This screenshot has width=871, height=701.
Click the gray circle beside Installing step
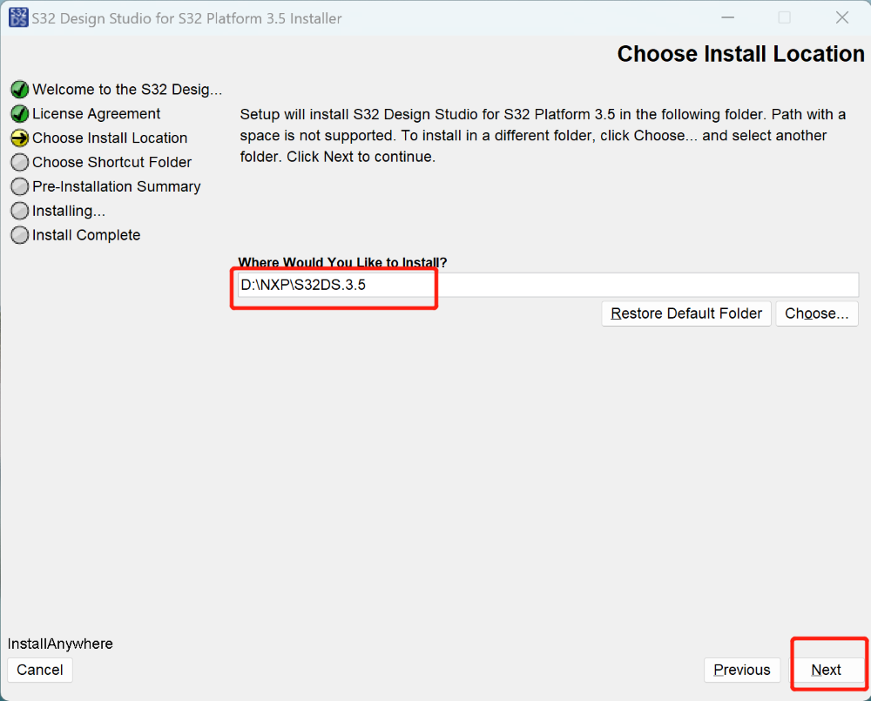coord(19,212)
